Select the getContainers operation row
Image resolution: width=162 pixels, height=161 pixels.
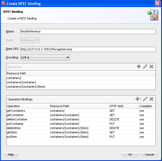81,111
